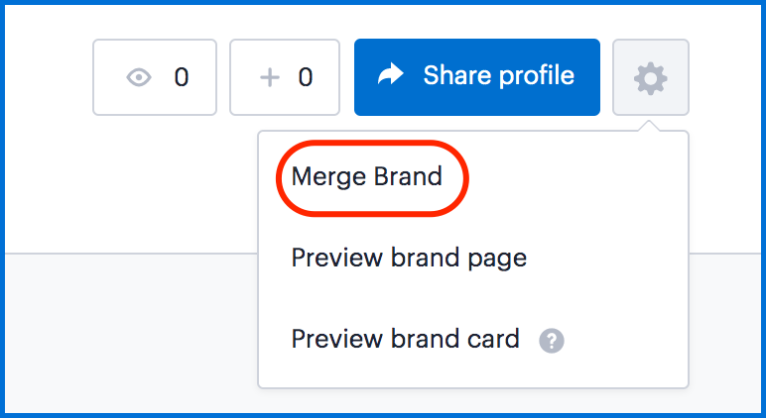Screen dimensions: 766x418
Task: Click the zero next to eye icon
Action: coord(182,77)
